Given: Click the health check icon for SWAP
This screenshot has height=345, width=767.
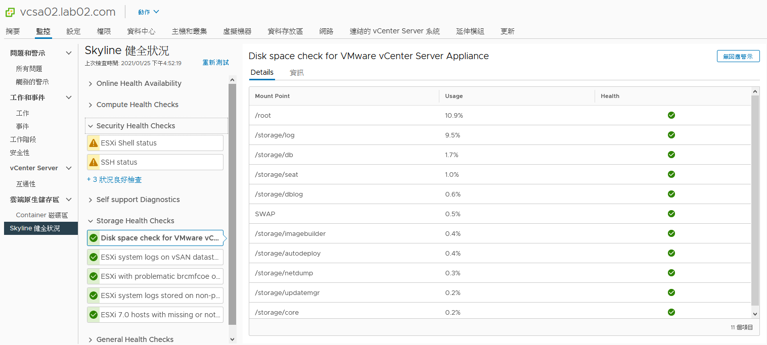Looking at the screenshot, I should [x=671, y=214].
